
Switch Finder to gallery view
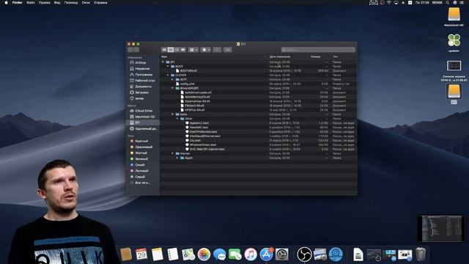183,50
